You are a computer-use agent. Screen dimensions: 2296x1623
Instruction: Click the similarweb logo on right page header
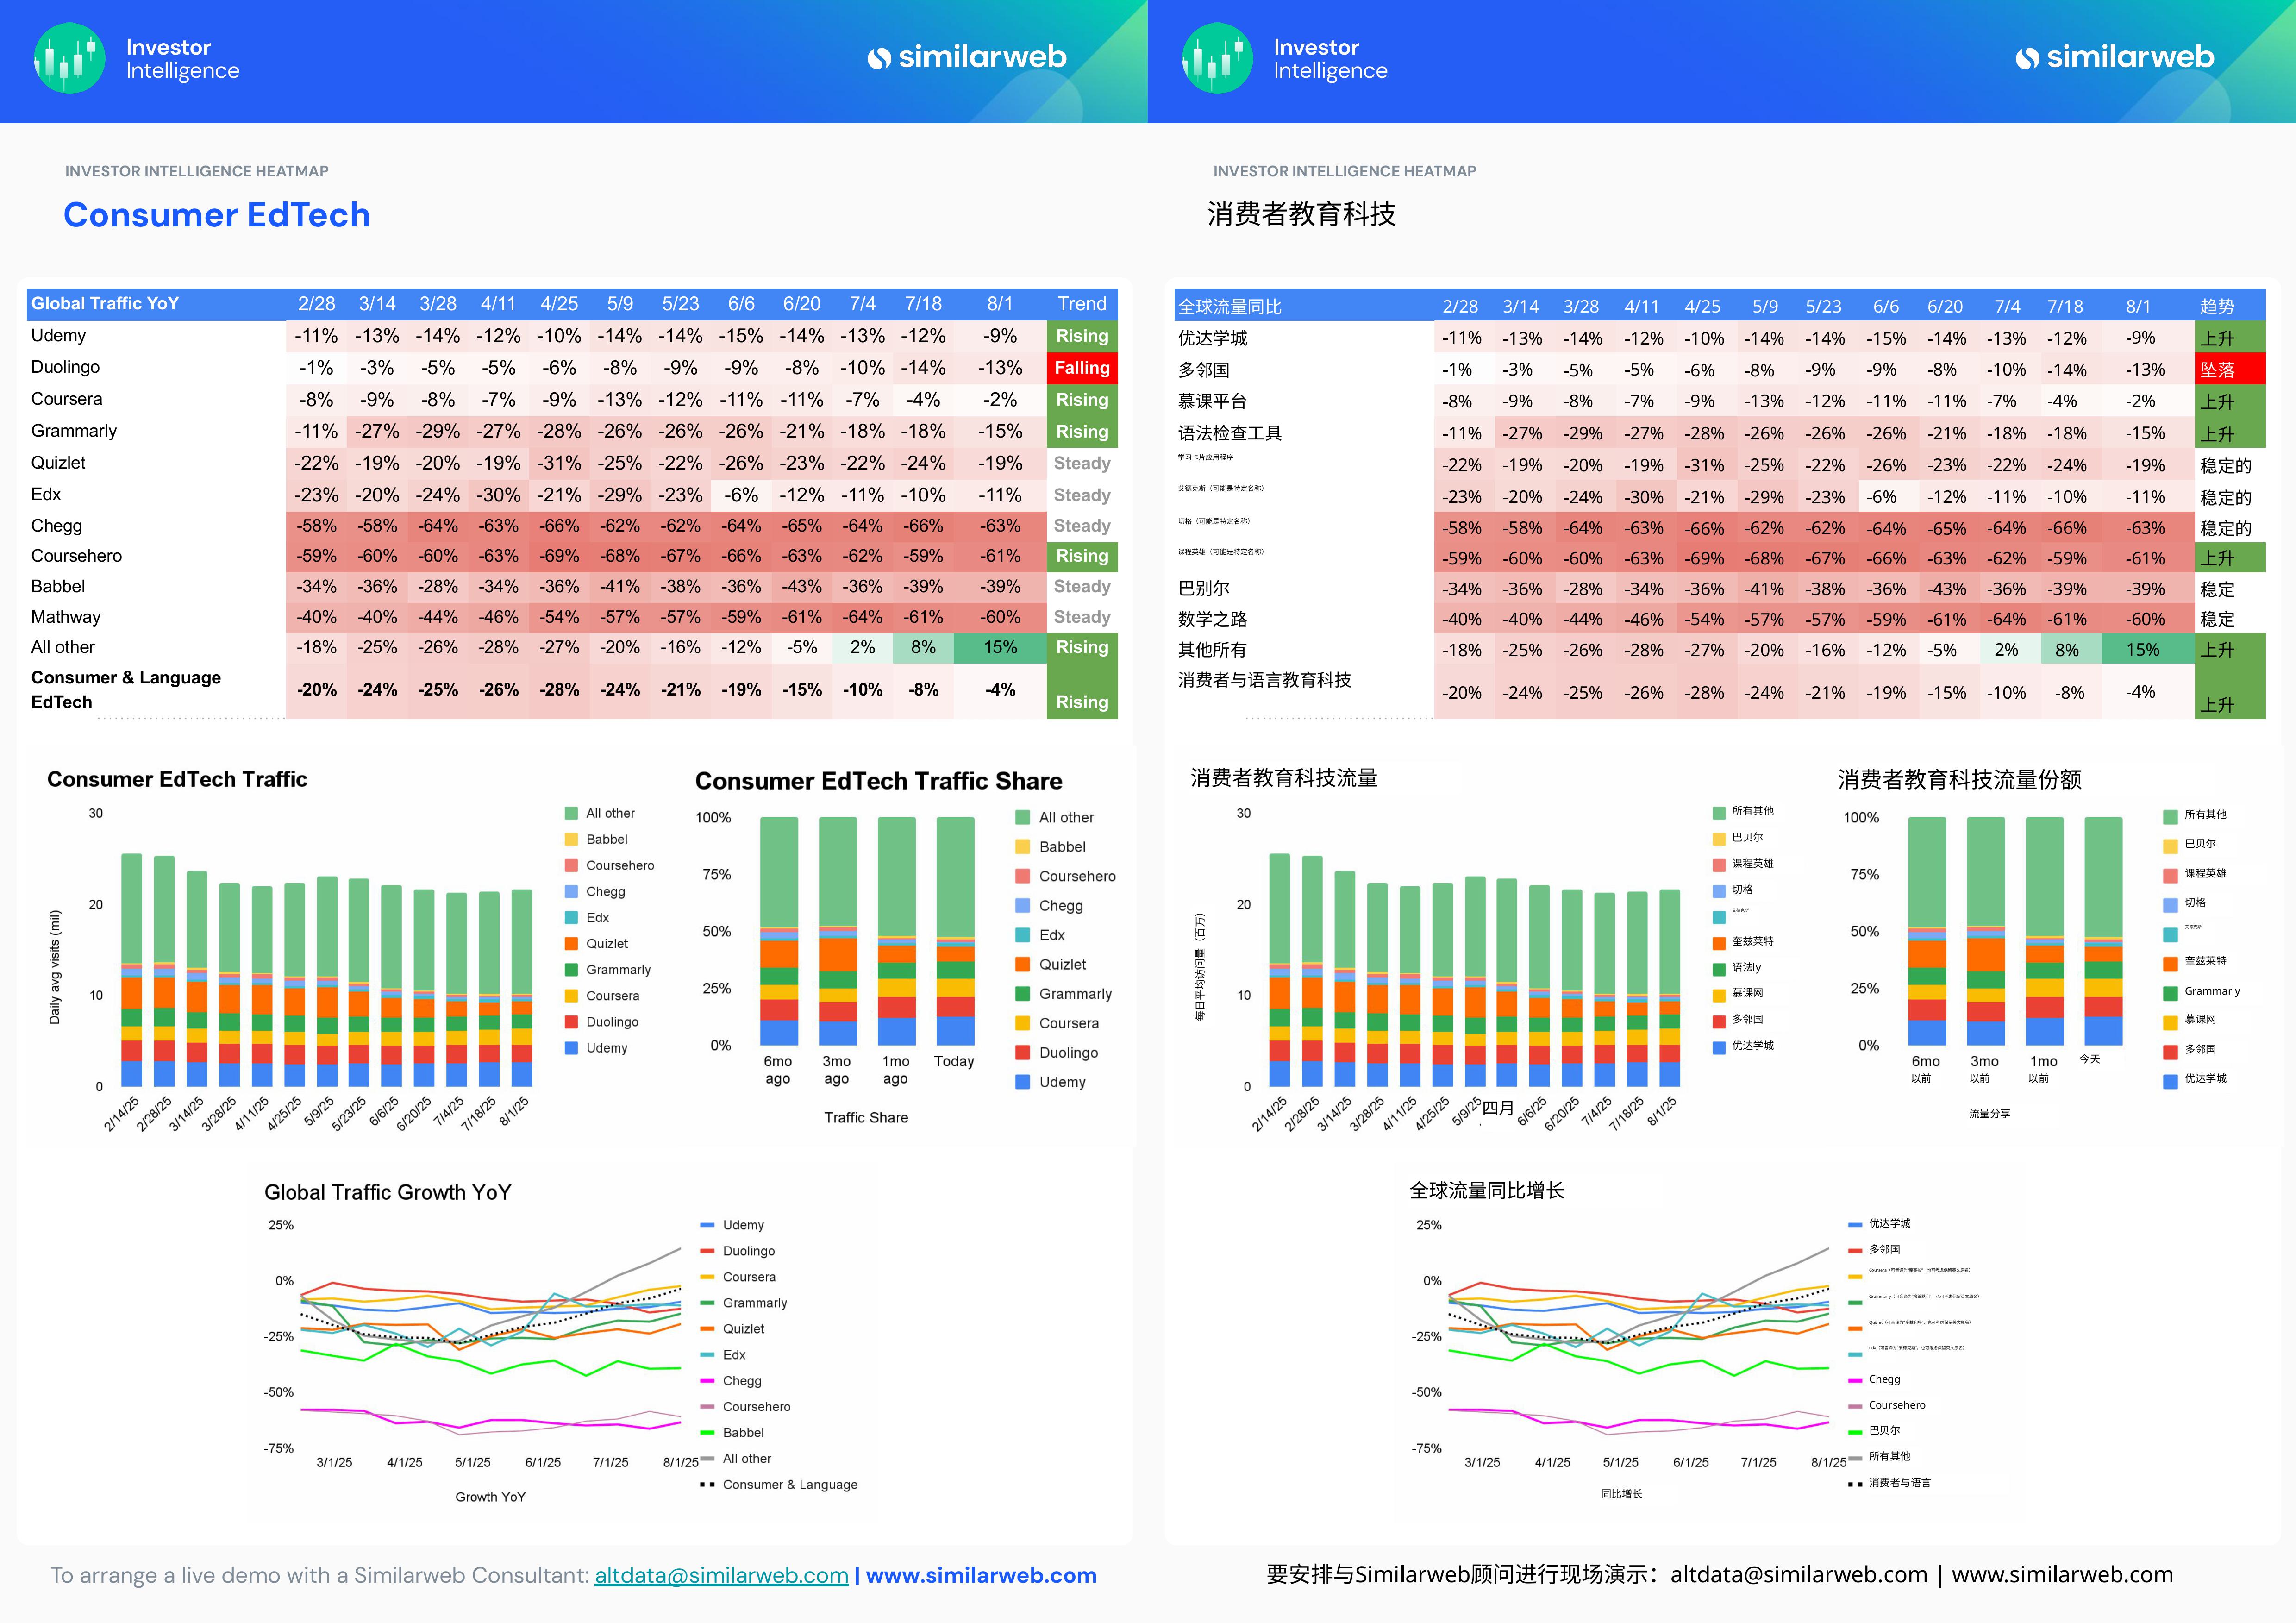point(2115,58)
